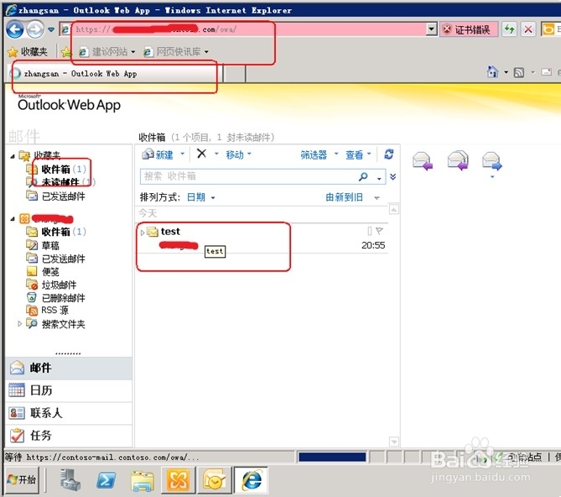Delete message with the X toolbar icon

pyautogui.click(x=201, y=154)
